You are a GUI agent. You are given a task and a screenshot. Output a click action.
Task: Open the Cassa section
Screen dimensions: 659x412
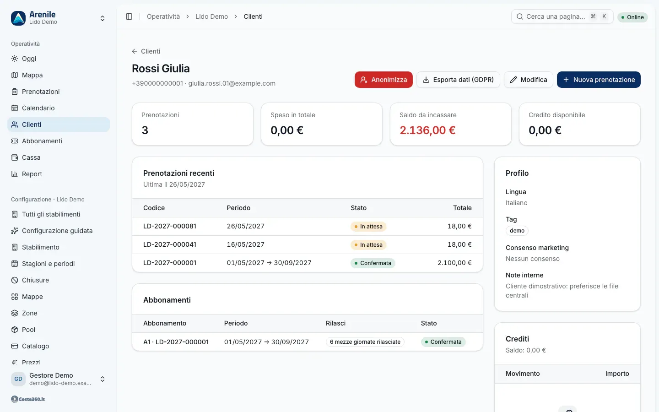pyautogui.click(x=59, y=157)
